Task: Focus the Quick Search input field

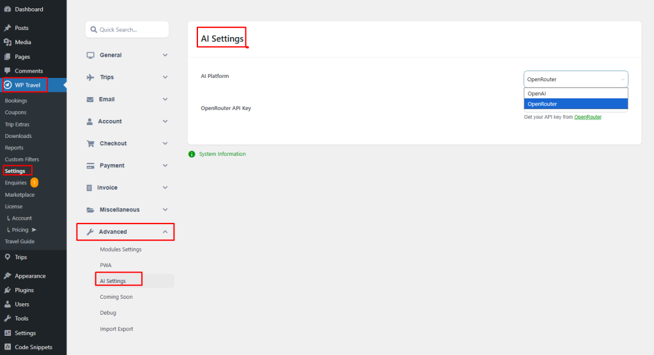Action: (x=127, y=29)
